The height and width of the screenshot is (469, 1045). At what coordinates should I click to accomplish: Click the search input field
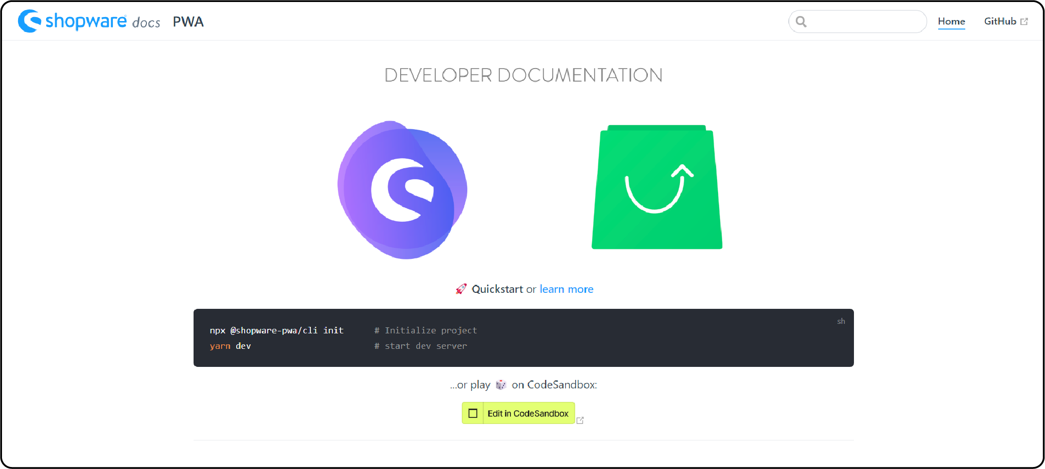pyautogui.click(x=857, y=22)
